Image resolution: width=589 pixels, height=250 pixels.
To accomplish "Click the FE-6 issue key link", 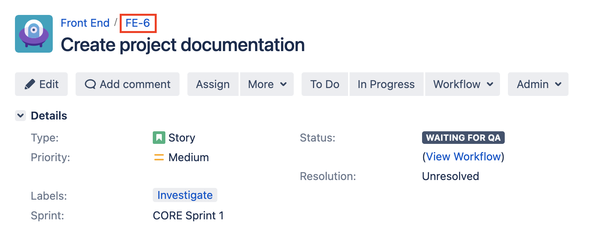I will (x=138, y=23).
